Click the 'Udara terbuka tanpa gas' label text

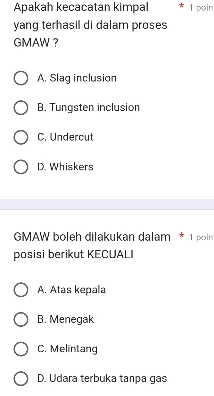[x=102, y=378]
